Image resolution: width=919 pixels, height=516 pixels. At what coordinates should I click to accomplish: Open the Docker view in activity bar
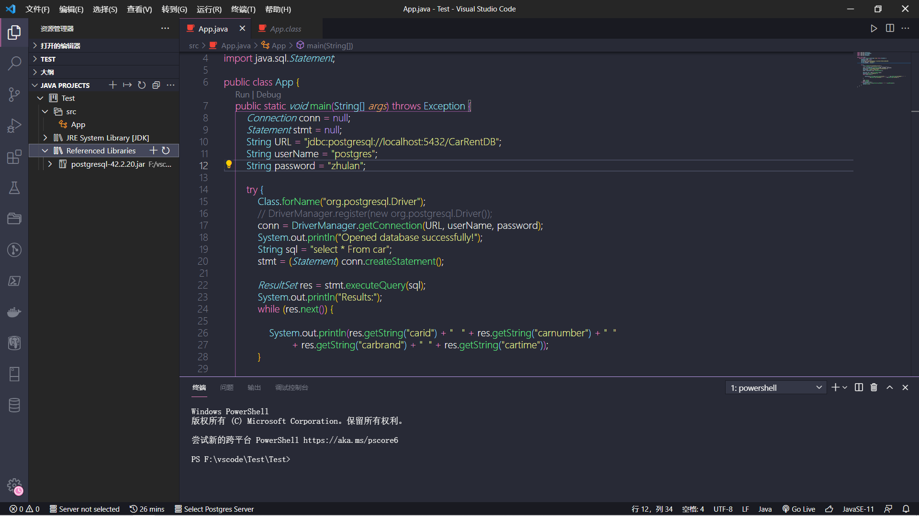(14, 312)
